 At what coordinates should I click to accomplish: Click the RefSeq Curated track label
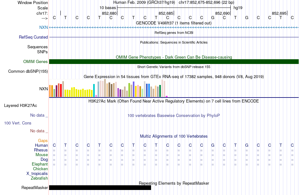point(33,37)
